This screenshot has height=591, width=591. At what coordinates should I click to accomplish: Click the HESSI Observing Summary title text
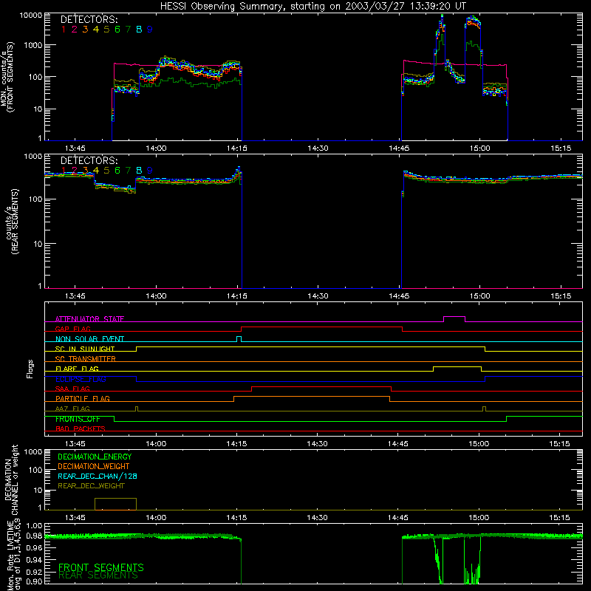point(312,7)
